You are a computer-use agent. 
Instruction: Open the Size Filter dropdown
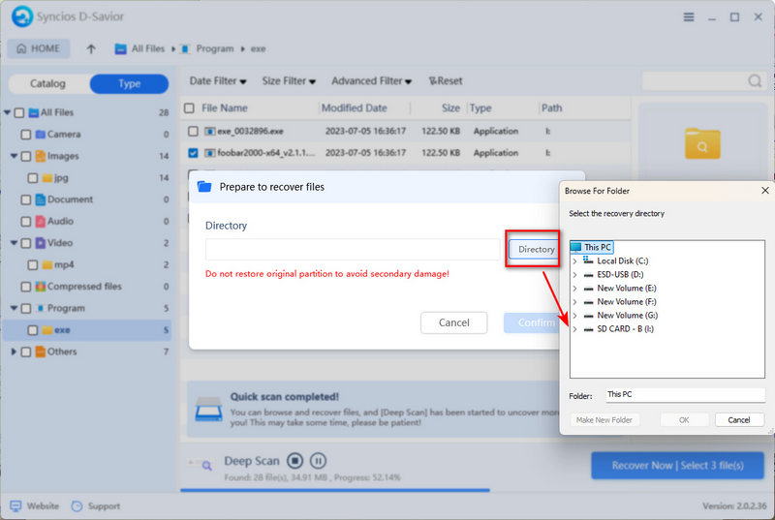point(289,81)
